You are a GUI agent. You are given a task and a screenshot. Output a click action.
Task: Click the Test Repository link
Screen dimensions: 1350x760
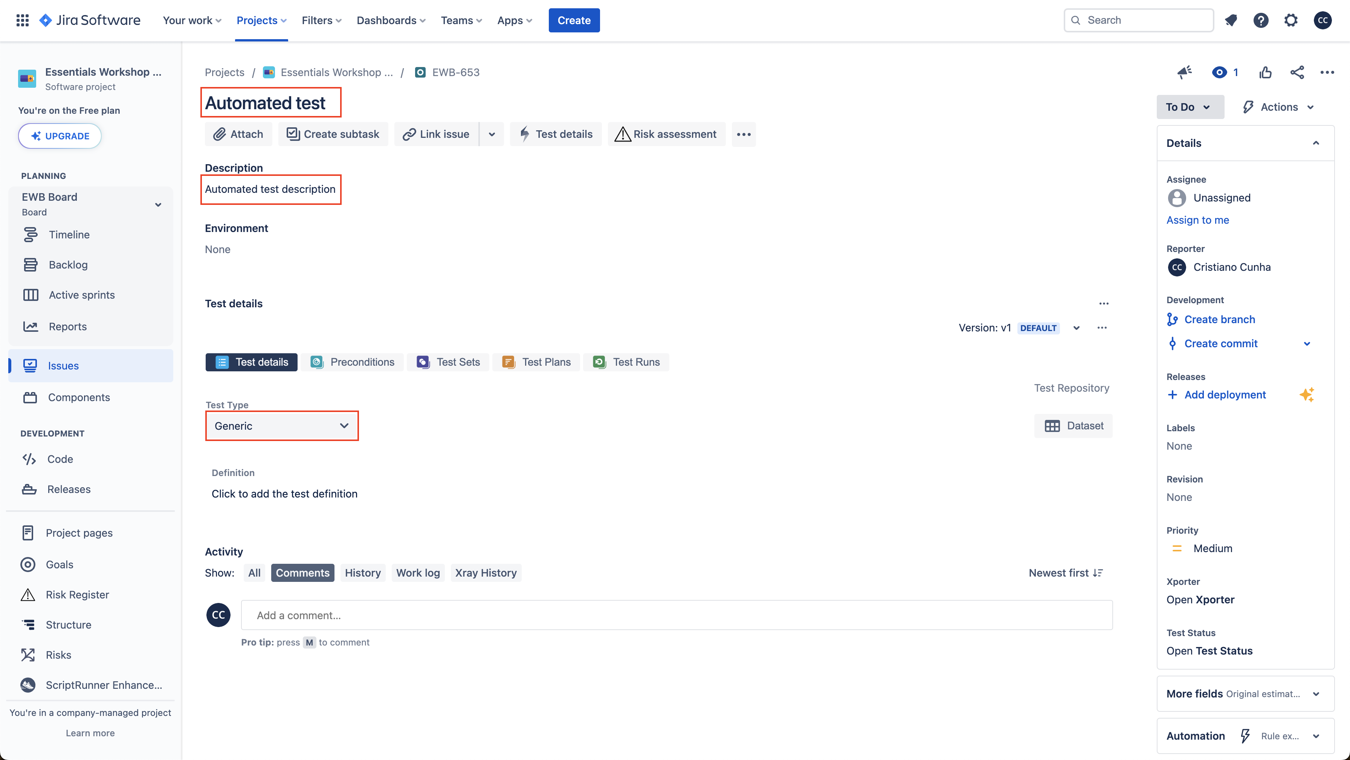[1071, 388]
